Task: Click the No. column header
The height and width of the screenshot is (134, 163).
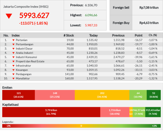Action: [x=6, y=36]
